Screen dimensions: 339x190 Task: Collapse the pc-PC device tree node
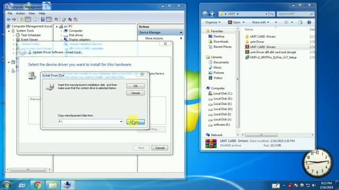click(x=57, y=26)
